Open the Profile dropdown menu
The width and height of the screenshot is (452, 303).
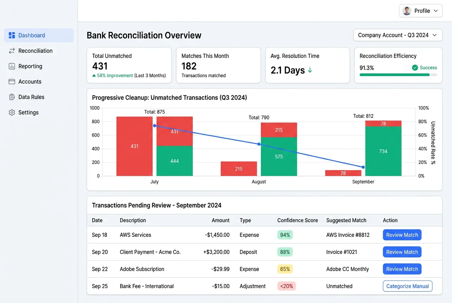pos(421,11)
